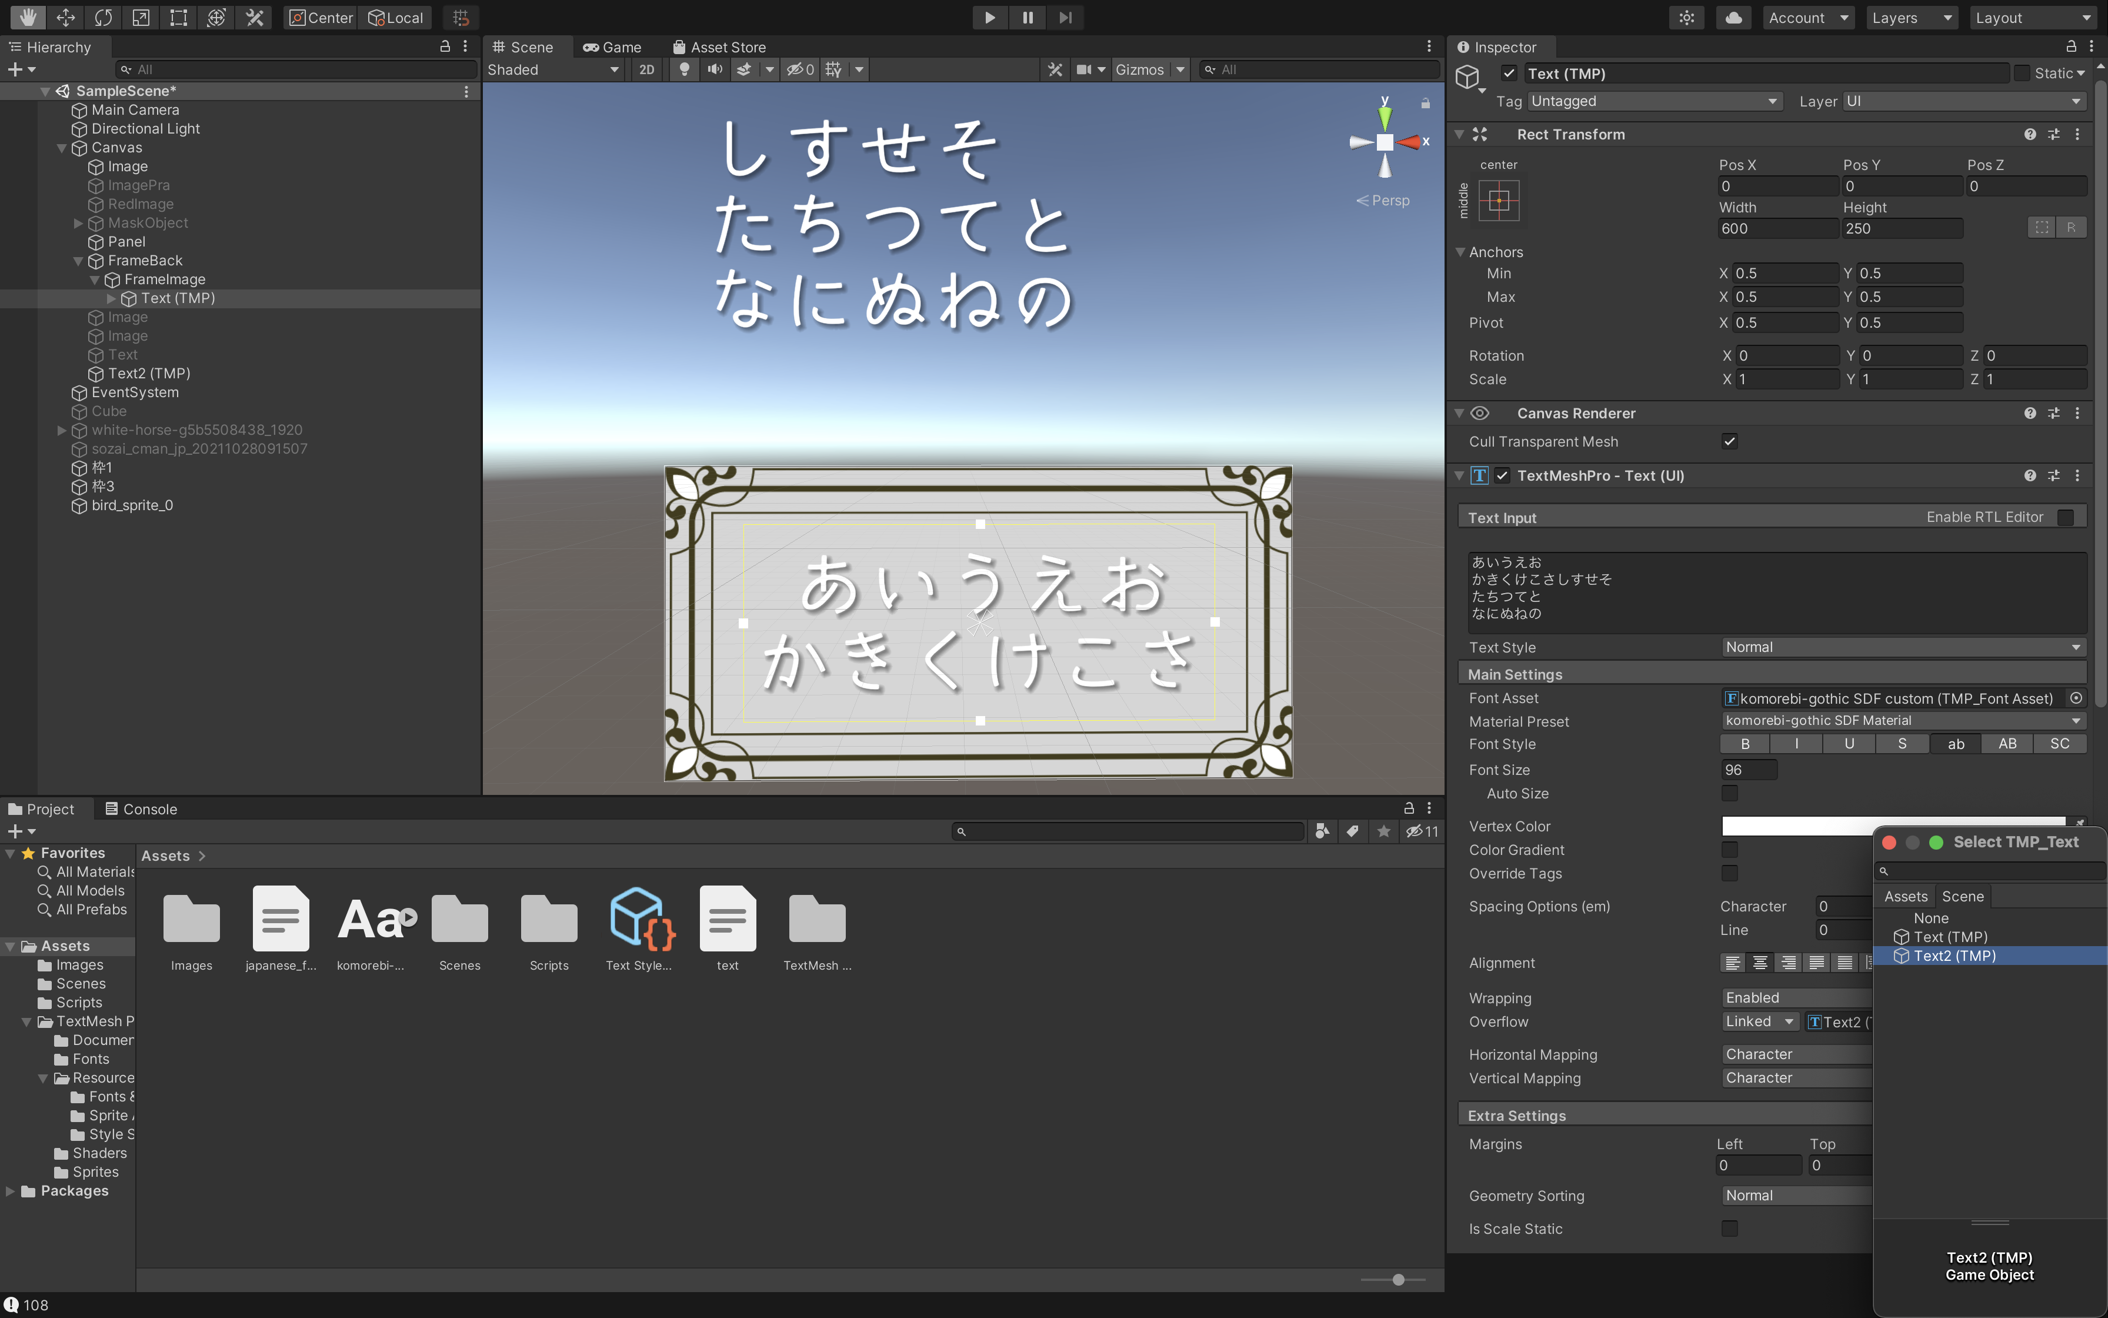Switch to the Game tab
The width and height of the screenshot is (2108, 1318).
[x=612, y=47]
